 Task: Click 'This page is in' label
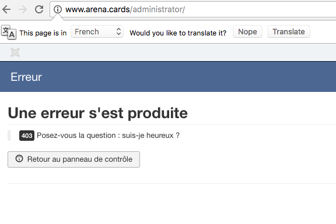pos(43,33)
